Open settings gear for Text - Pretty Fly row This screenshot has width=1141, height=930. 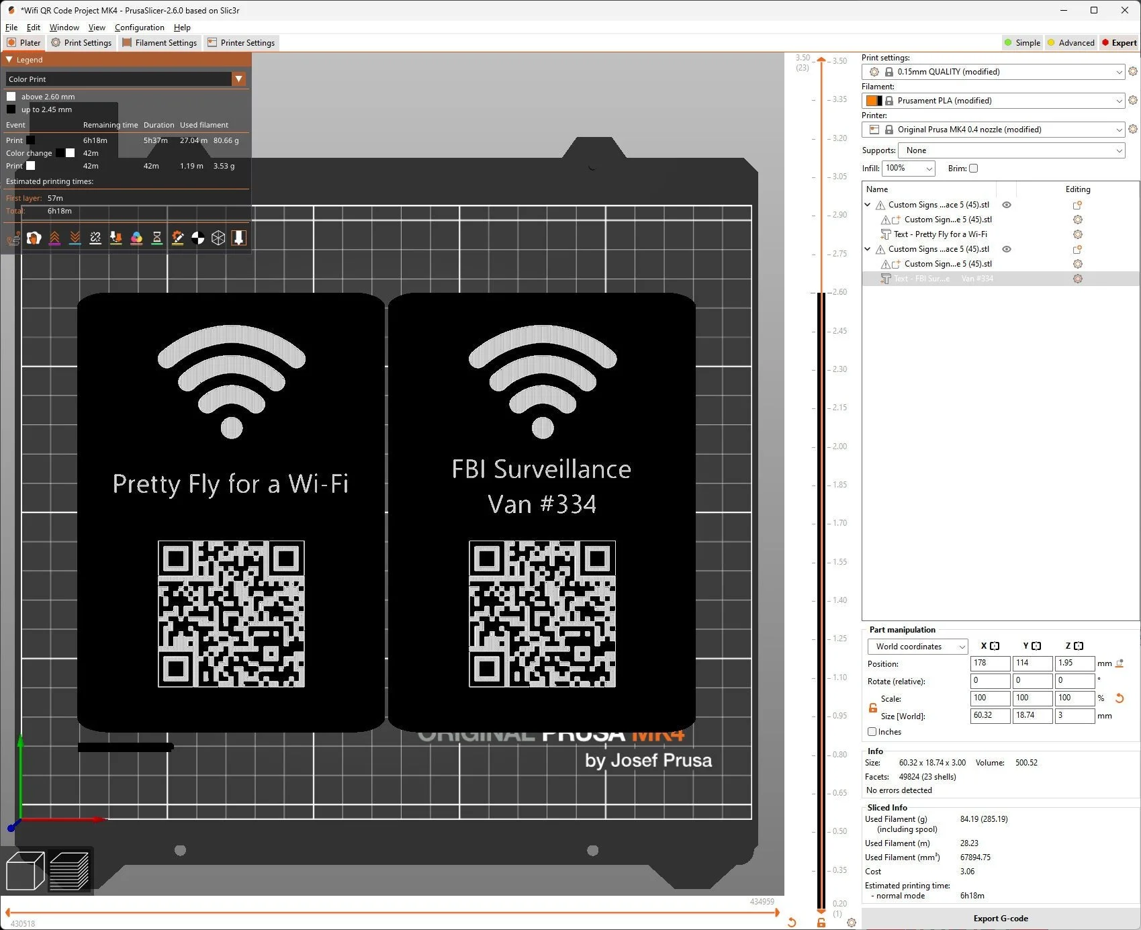[x=1078, y=234]
